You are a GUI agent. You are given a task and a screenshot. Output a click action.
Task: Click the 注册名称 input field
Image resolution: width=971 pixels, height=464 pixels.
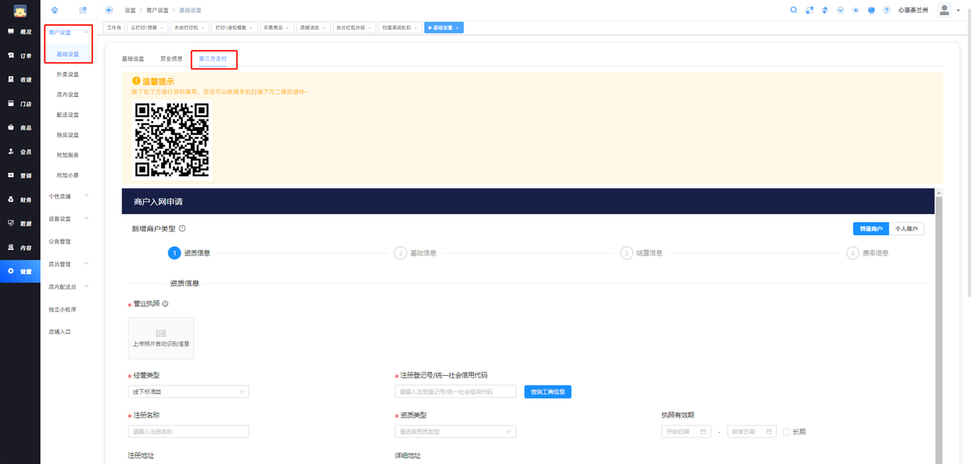coord(189,432)
